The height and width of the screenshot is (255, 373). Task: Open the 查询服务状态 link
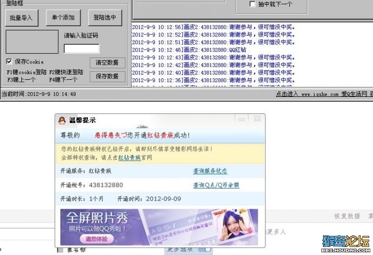(210, 171)
